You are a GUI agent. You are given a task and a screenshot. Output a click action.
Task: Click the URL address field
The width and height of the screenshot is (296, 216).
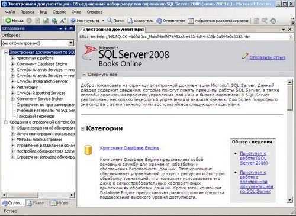189,37
